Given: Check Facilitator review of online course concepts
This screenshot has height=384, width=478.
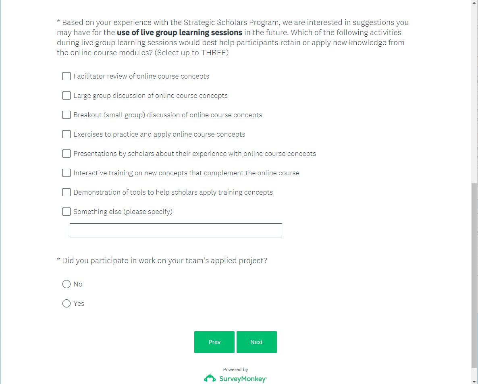Looking at the screenshot, I should (67, 76).
